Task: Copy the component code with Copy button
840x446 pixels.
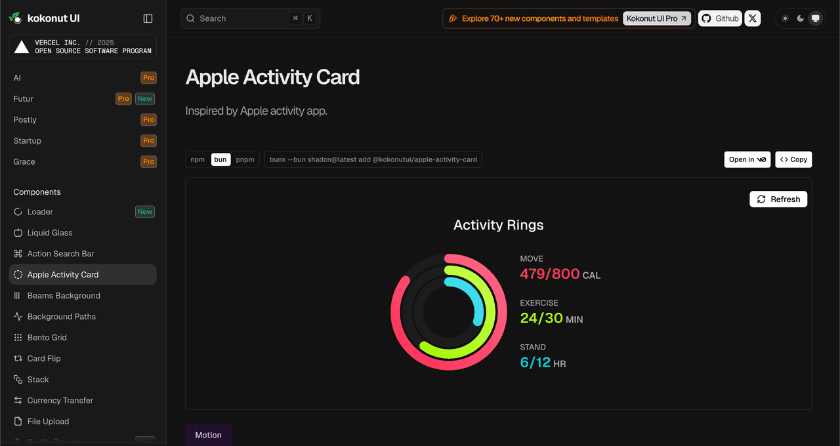Action: coord(793,159)
